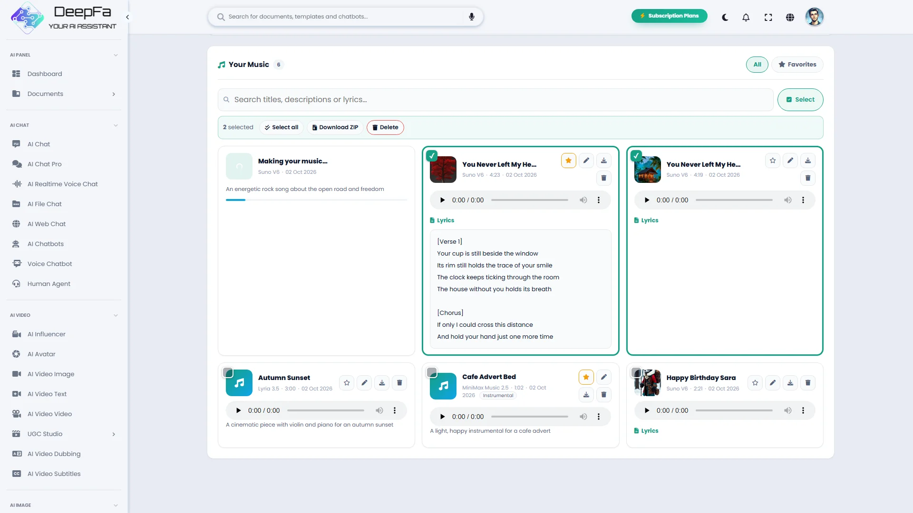913x513 pixels.
Task: Enter fullscreen mode icon
Action: click(768, 17)
